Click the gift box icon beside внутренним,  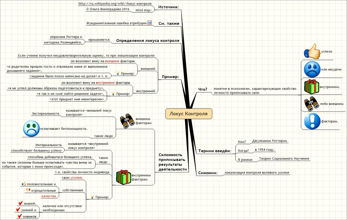(x=312, y=87)
